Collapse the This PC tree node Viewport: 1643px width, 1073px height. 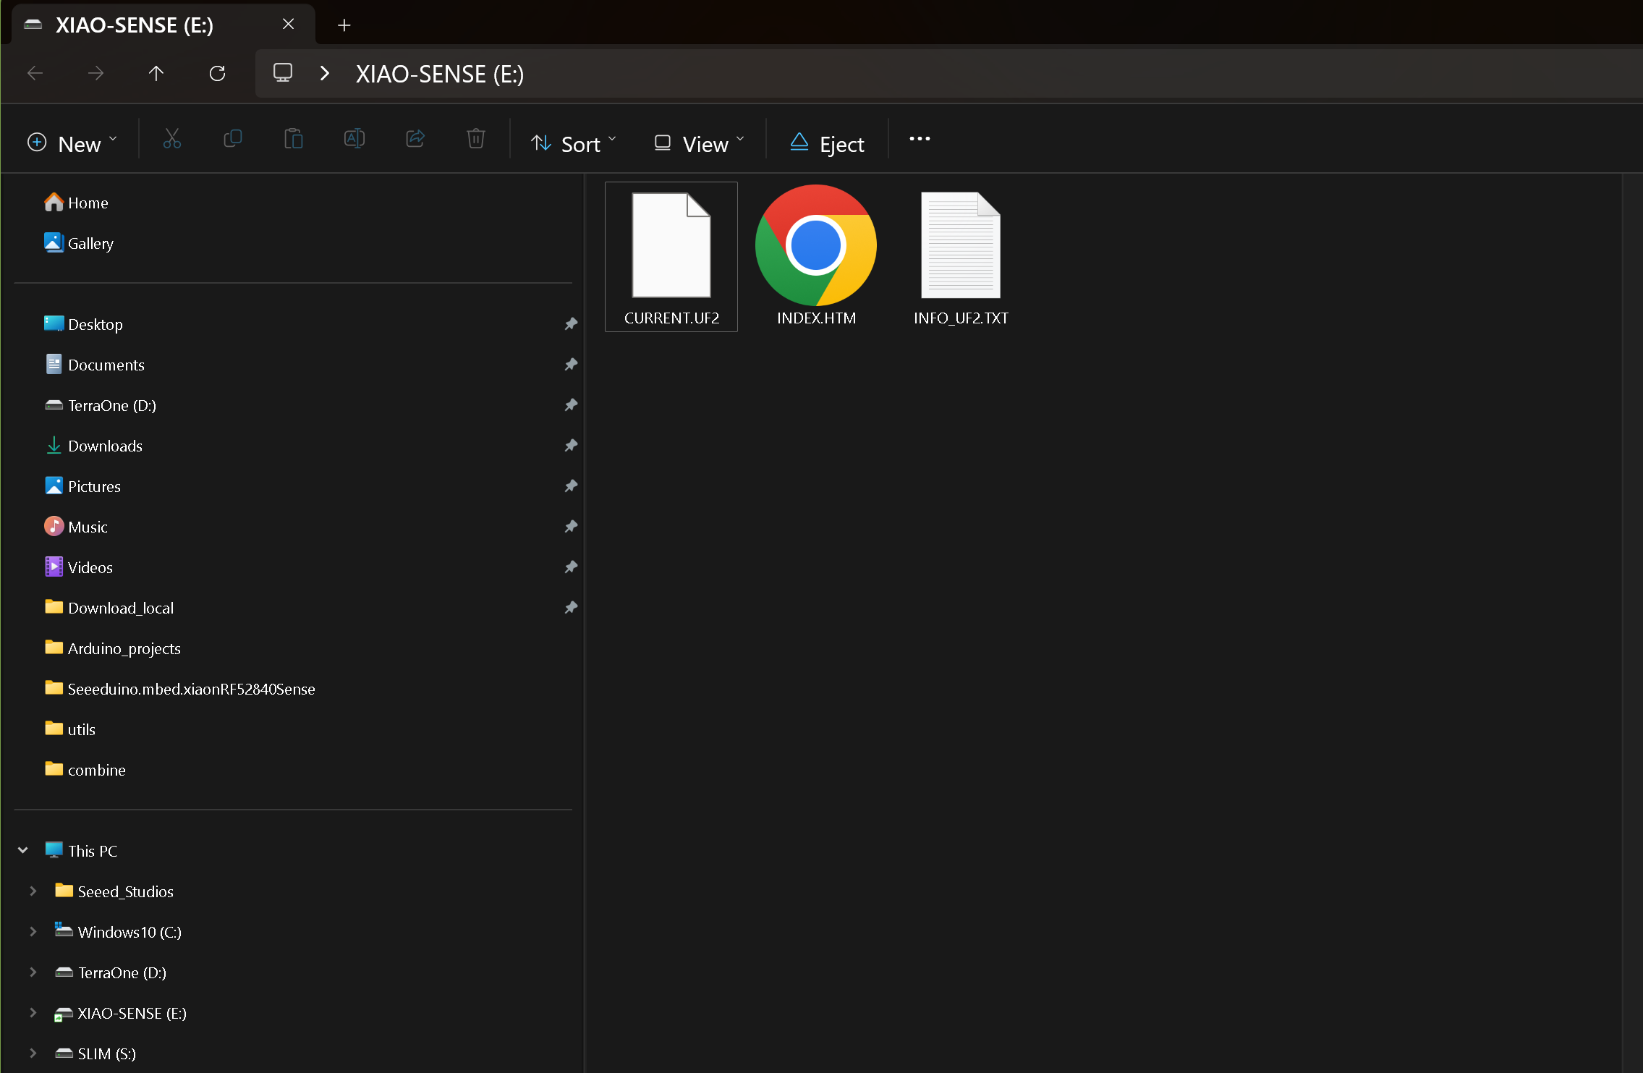pos(23,850)
